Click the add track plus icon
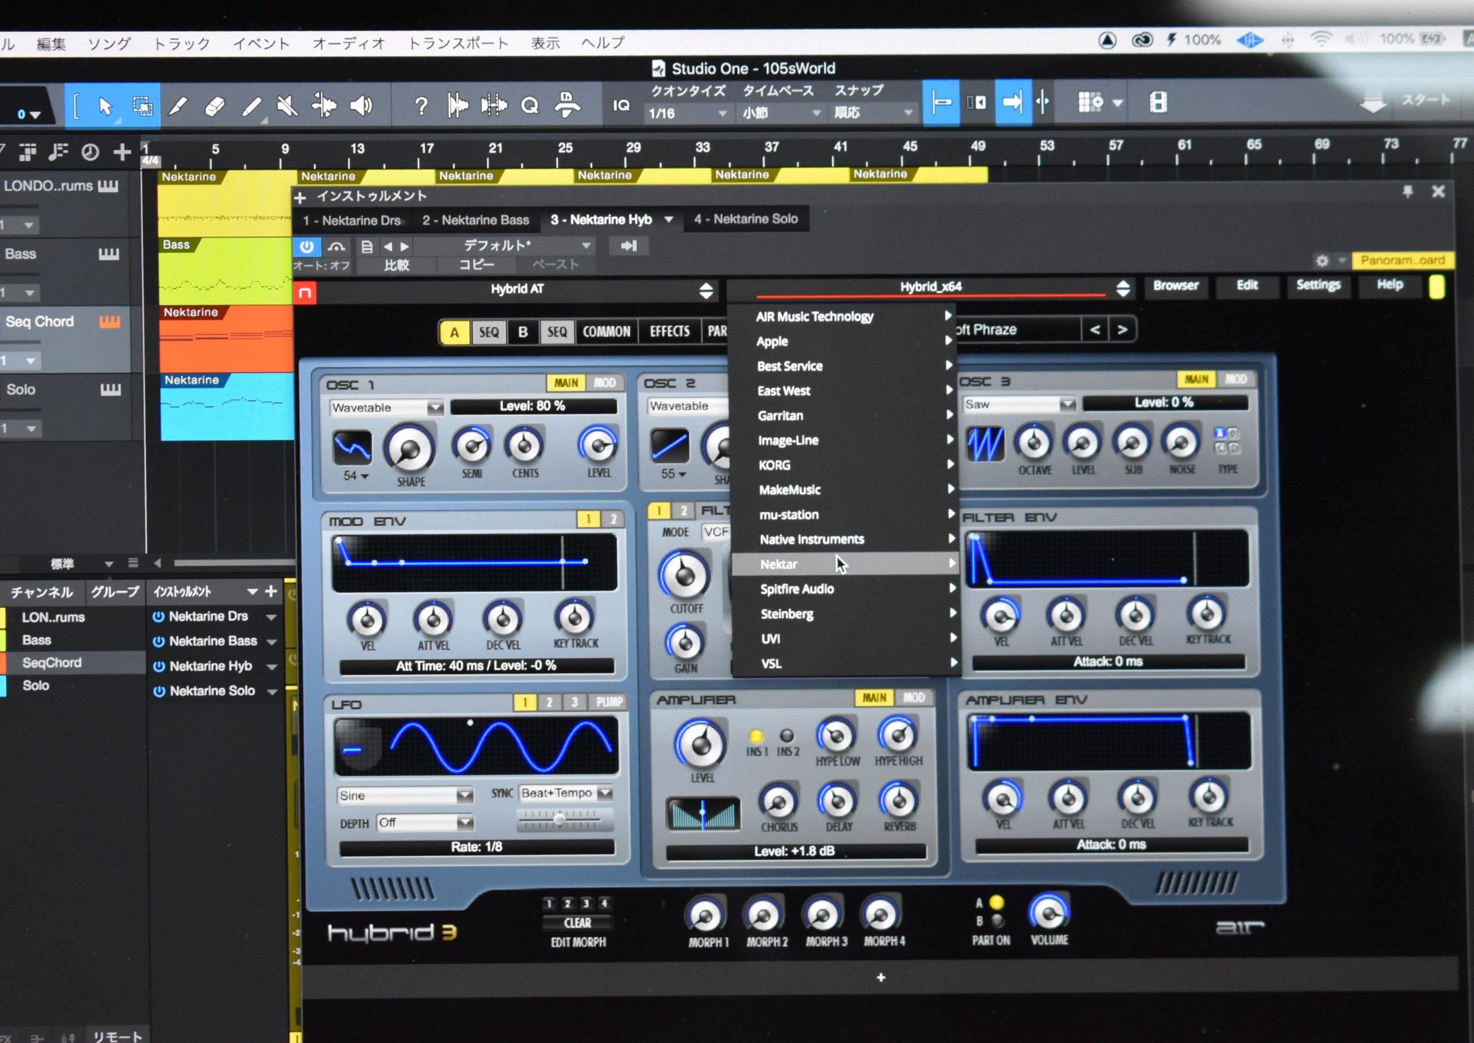 (x=121, y=152)
